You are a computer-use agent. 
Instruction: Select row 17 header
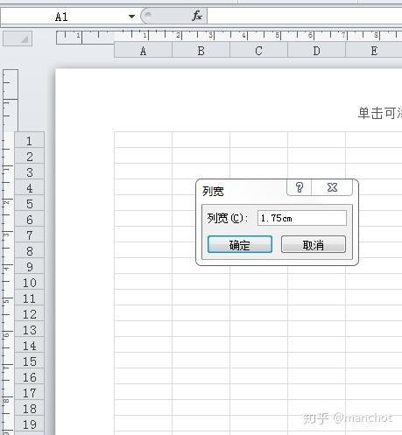30,392
